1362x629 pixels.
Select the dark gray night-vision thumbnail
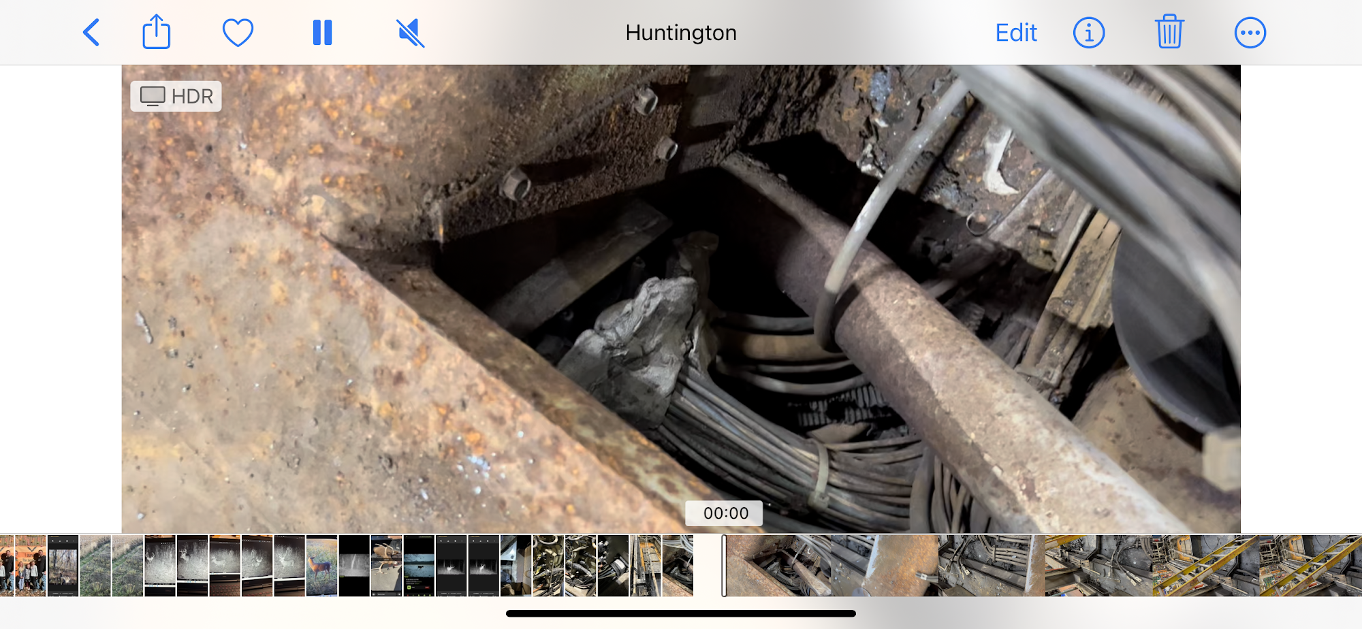pos(354,566)
